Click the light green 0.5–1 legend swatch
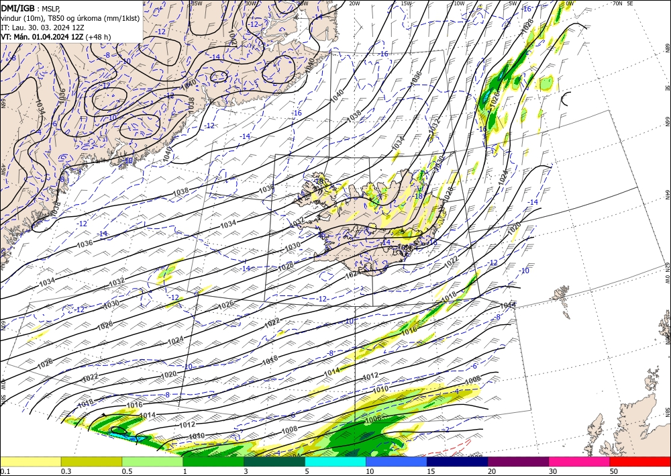 pyautogui.click(x=152, y=461)
